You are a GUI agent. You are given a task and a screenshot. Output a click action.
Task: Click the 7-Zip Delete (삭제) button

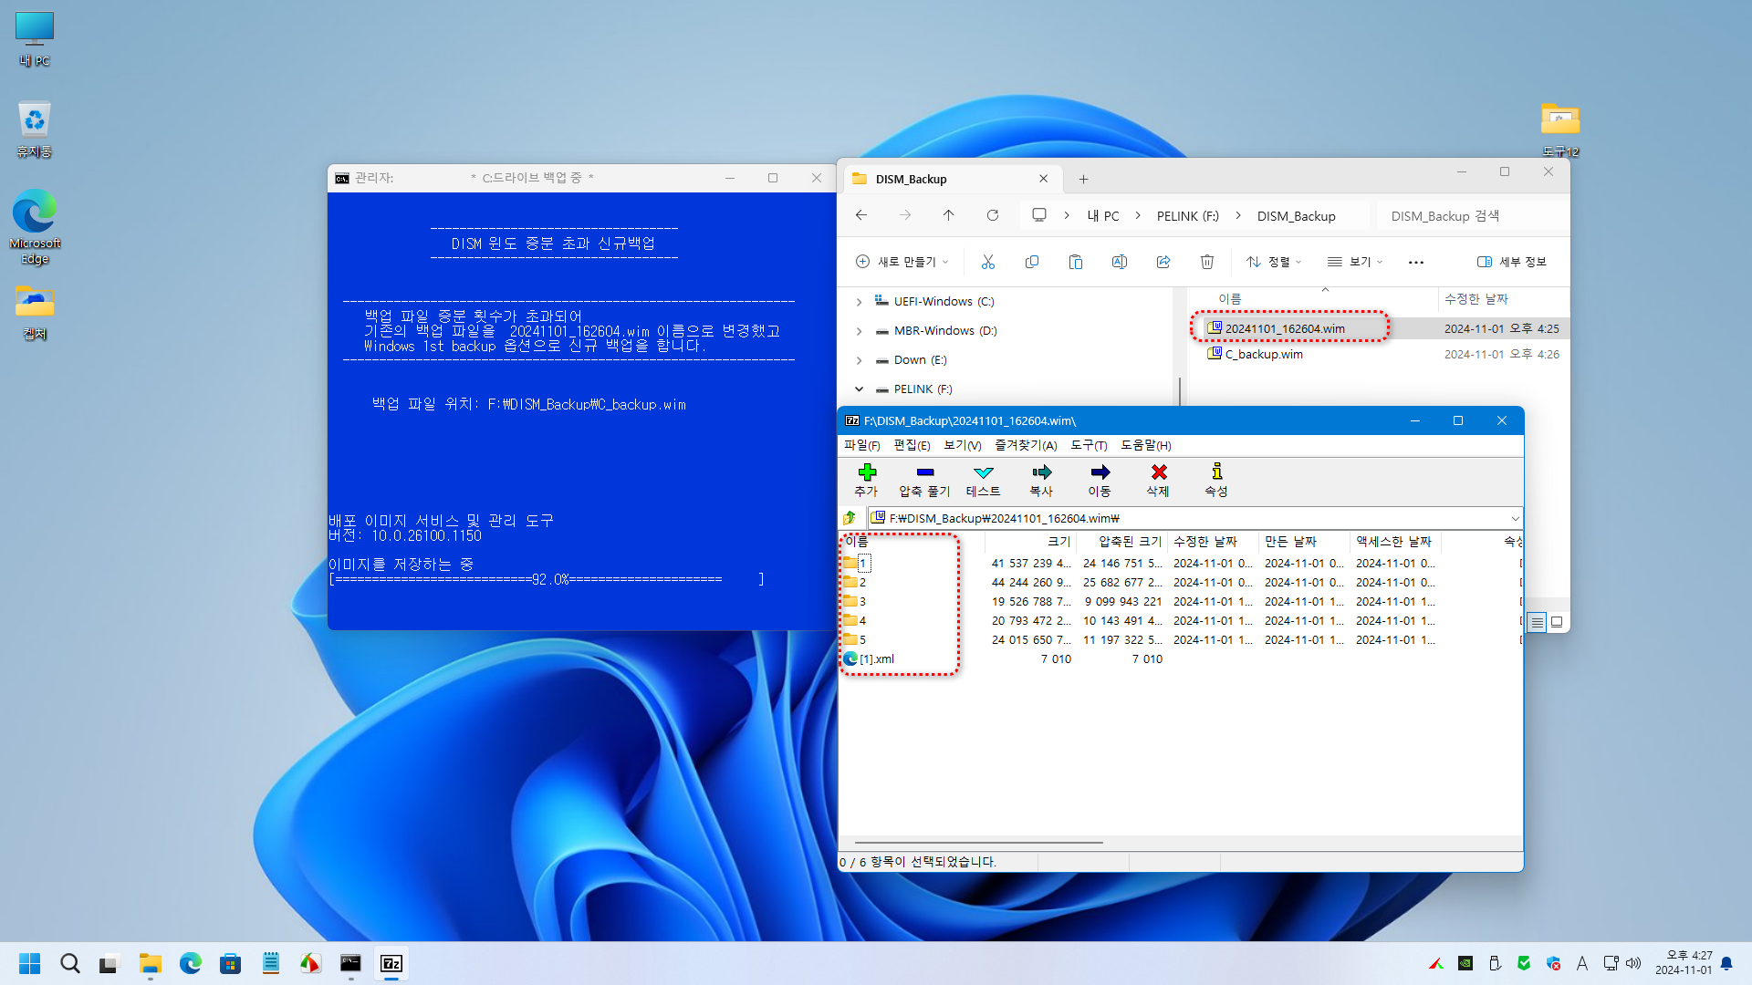(x=1158, y=480)
